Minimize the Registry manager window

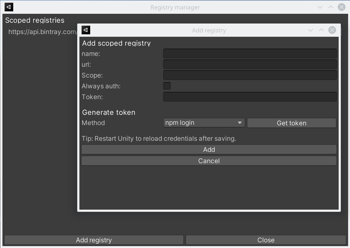pos(320,7)
